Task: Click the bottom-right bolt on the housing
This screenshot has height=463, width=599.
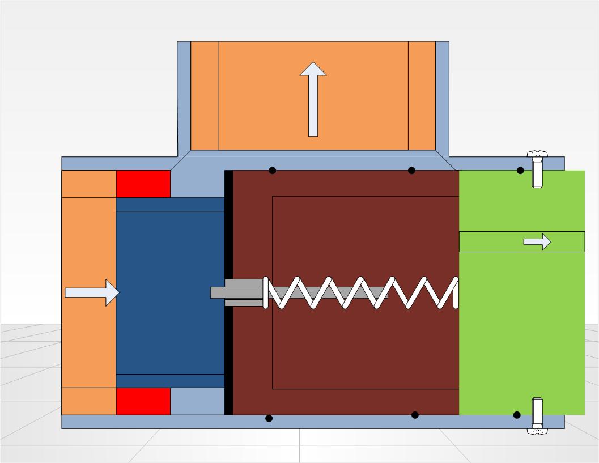Action: (x=537, y=416)
